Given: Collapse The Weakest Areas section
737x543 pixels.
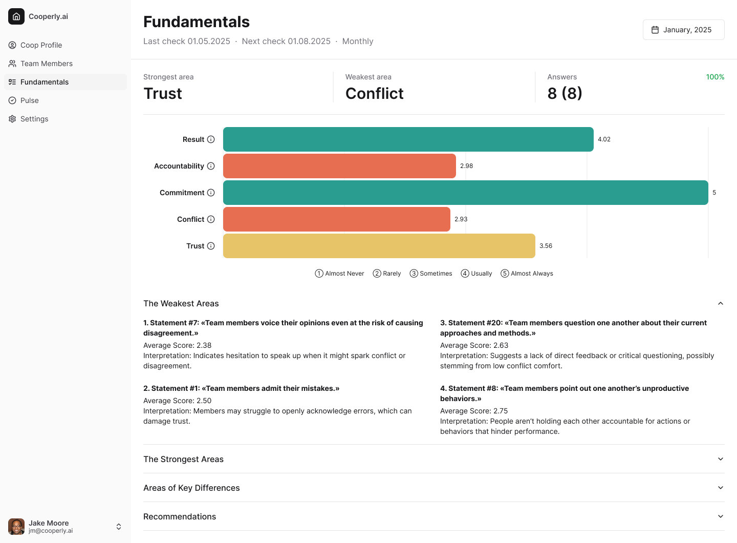Looking at the screenshot, I should pos(720,303).
